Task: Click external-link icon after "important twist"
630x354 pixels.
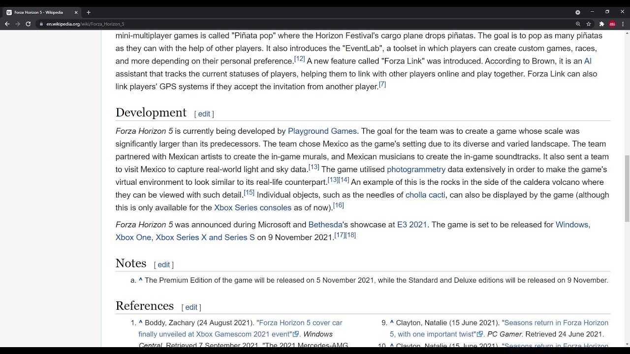Action: [480, 334]
